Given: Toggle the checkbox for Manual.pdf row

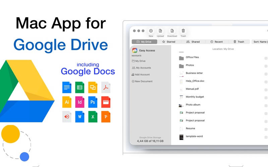Looking at the screenshot, I should point(266,90).
